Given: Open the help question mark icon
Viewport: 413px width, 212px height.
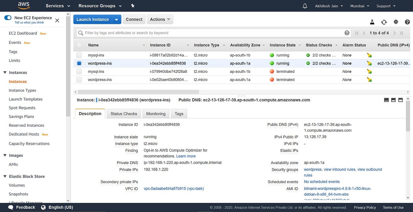Looking at the screenshot, I should tap(407, 22).
